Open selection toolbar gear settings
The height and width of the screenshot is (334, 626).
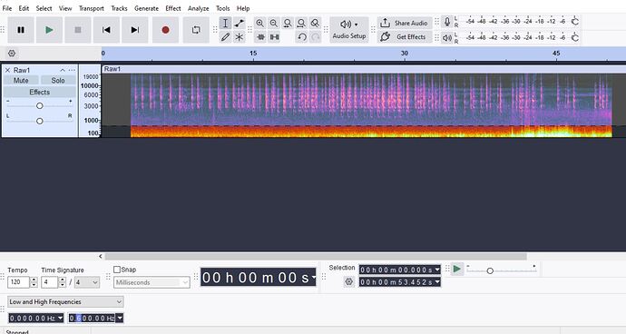pyautogui.click(x=349, y=282)
